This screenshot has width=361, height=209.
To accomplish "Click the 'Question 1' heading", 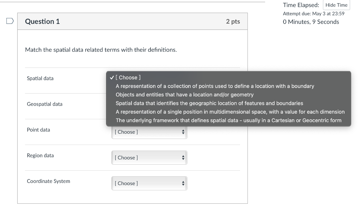I will [42, 21].
